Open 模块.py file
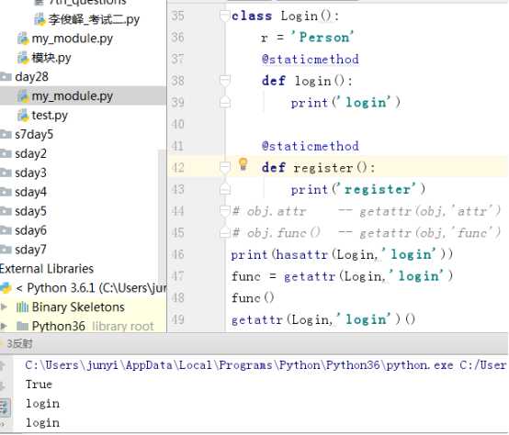Viewport: 509px width, 435px height. pos(51,58)
